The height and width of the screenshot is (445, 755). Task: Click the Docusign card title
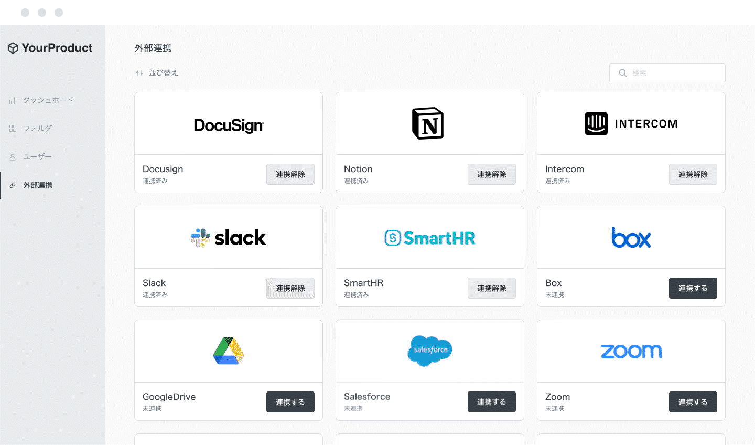(163, 169)
